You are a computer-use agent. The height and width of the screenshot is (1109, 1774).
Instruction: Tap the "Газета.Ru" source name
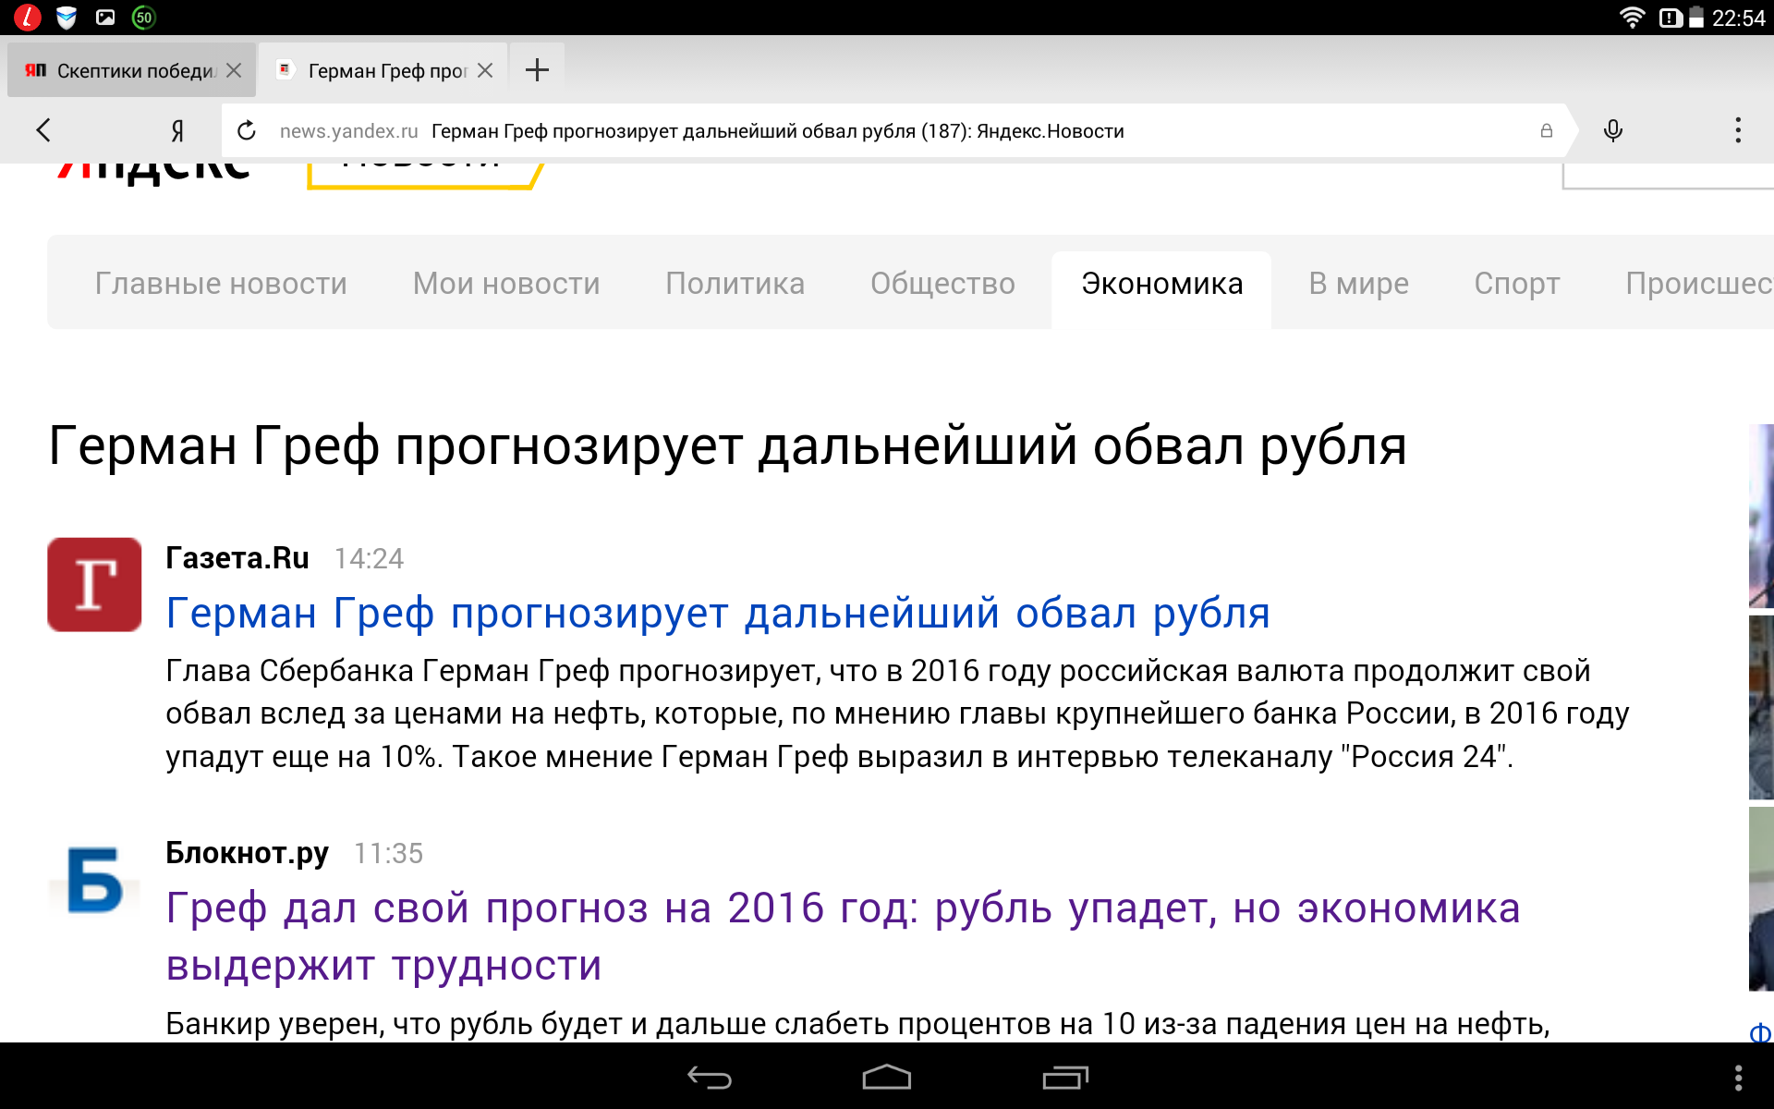pyautogui.click(x=237, y=558)
